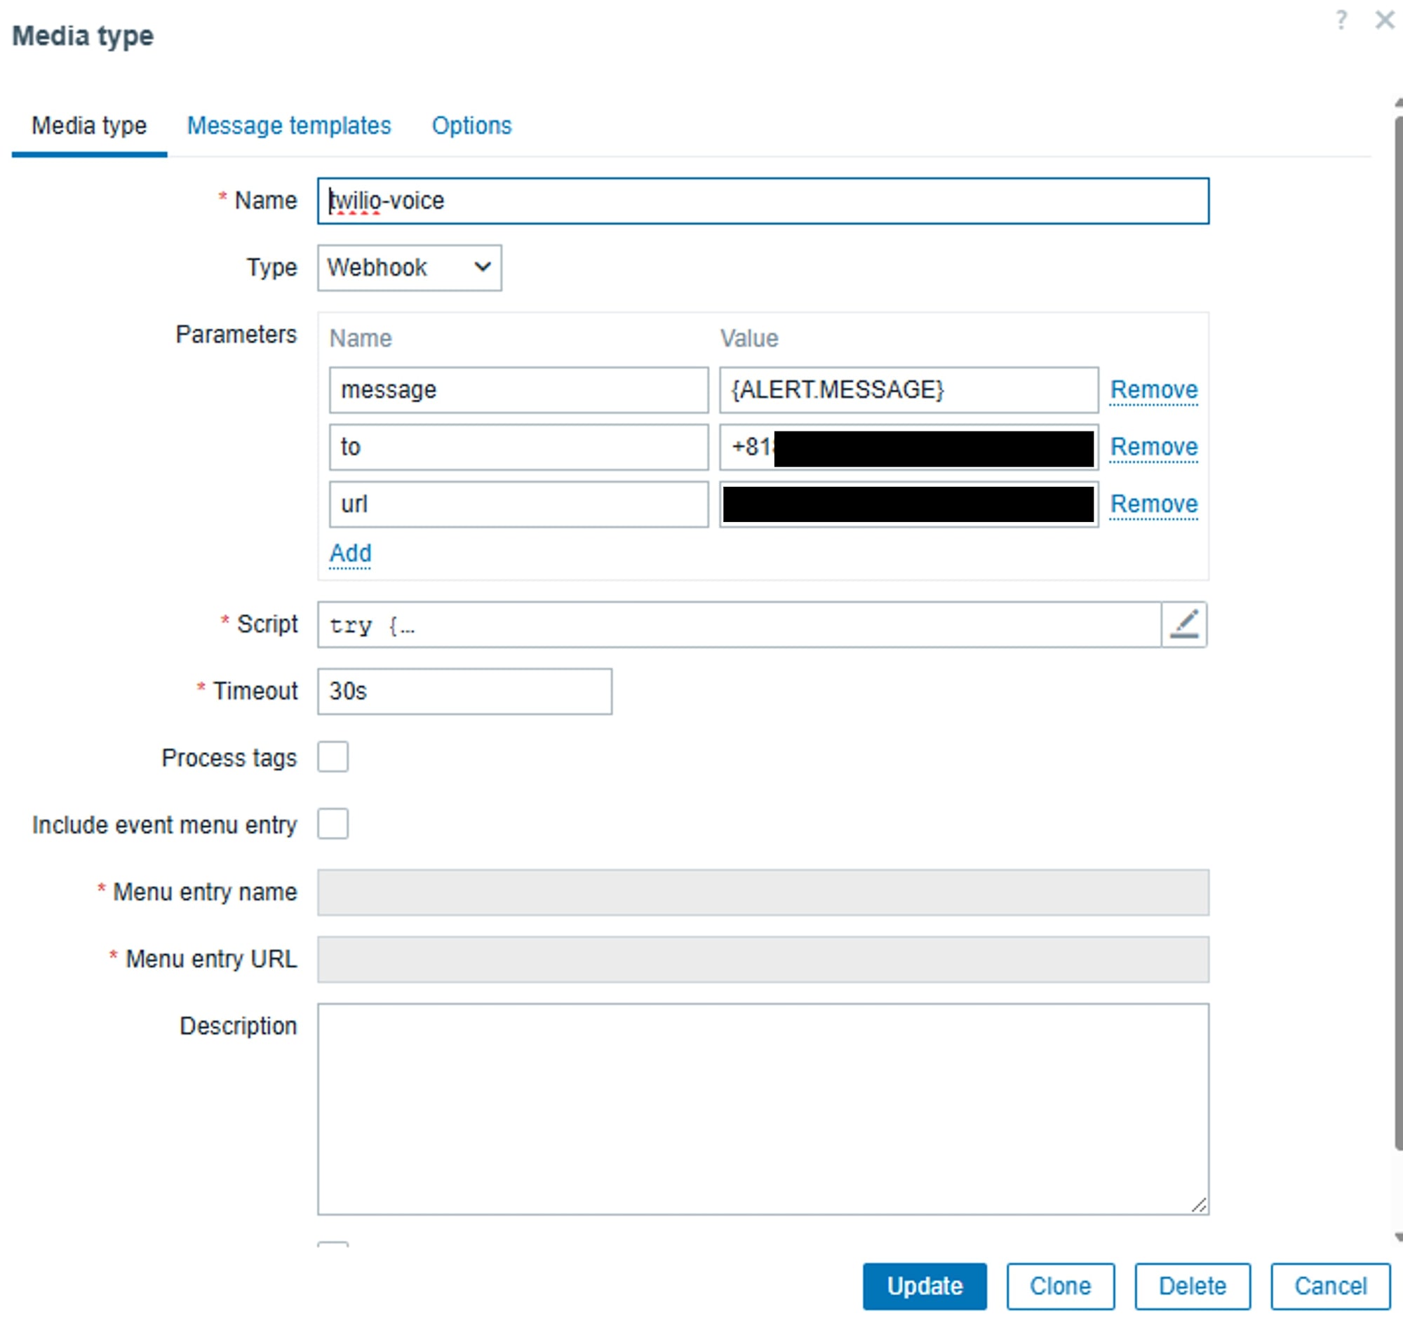Tick the Include event menu entry checkbox

(x=333, y=824)
